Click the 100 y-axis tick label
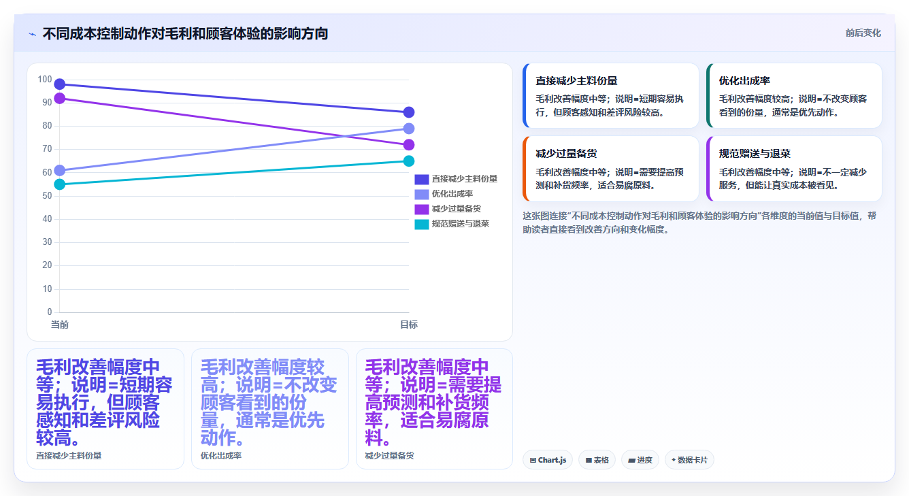909x496 pixels. click(x=45, y=80)
